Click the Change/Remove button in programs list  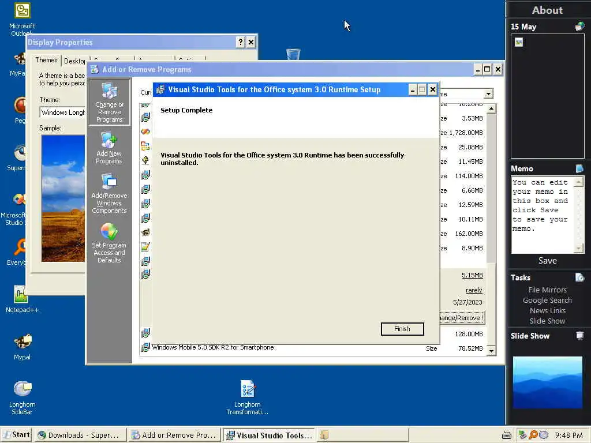point(462,318)
